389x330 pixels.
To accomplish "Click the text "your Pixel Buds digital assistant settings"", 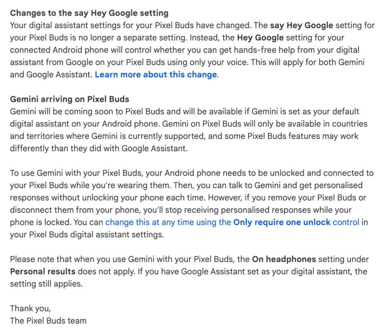I will 87,235.
